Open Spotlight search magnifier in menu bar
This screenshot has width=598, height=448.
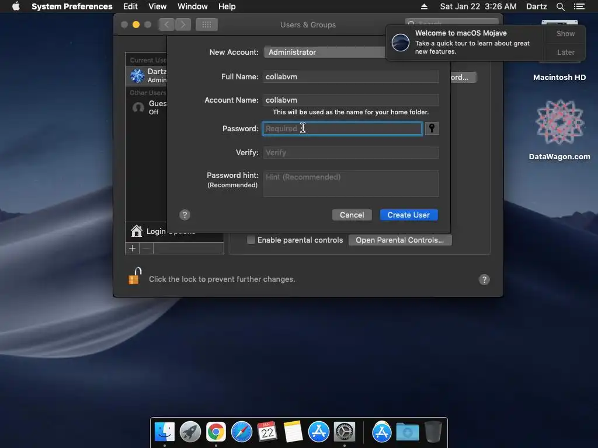coord(560,6)
